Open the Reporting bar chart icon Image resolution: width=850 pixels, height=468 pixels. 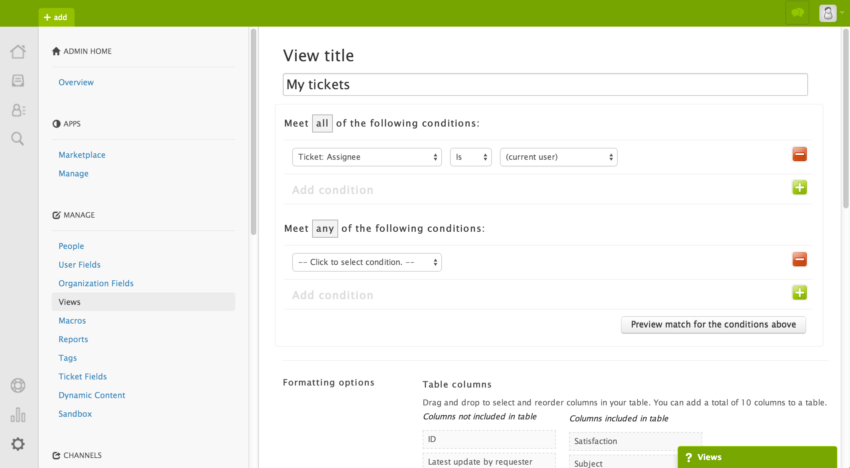[x=18, y=415]
